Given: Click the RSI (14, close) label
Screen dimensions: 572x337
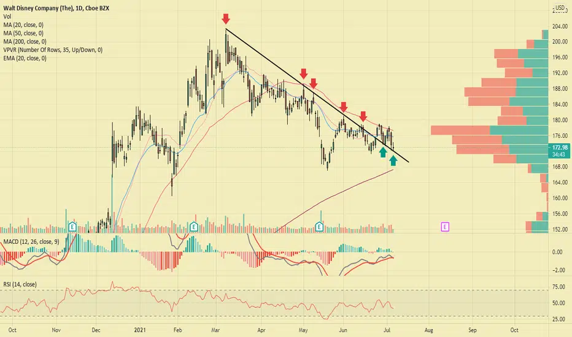Looking at the screenshot, I should point(20,284).
